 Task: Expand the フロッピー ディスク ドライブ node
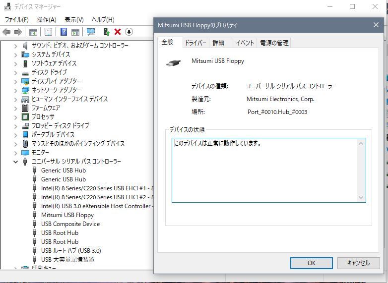15,126
